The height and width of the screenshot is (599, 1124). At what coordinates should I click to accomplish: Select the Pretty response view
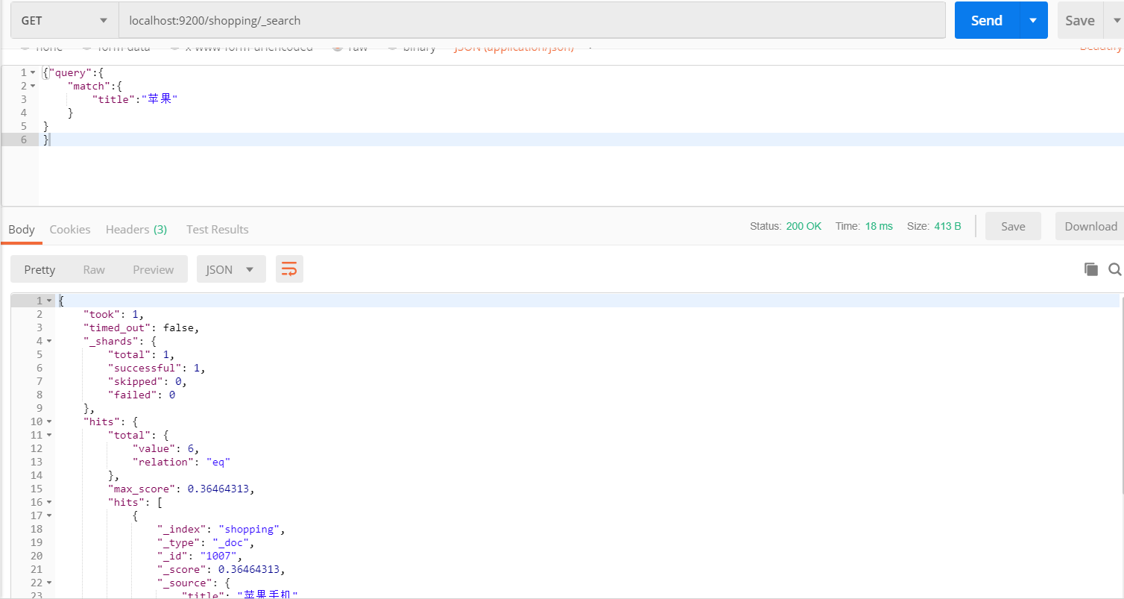[40, 269]
